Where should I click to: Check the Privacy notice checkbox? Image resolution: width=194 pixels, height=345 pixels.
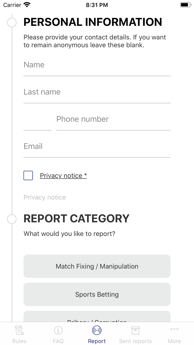28,176
